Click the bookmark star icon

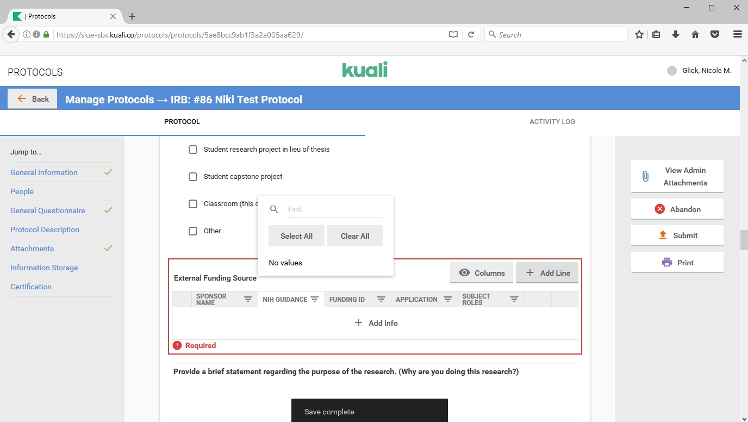click(x=639, y=34)
